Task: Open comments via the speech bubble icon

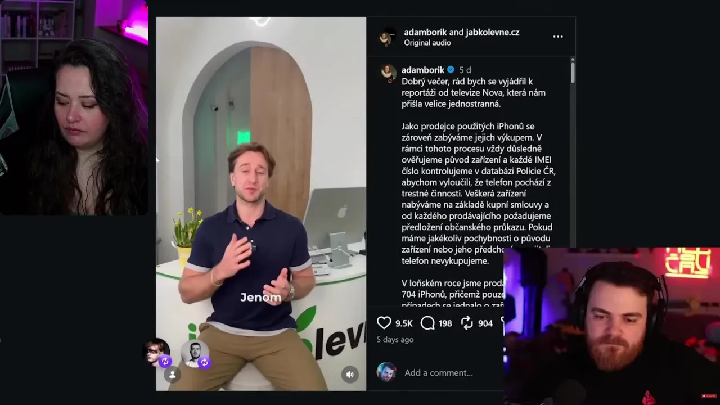Action: 427,323
